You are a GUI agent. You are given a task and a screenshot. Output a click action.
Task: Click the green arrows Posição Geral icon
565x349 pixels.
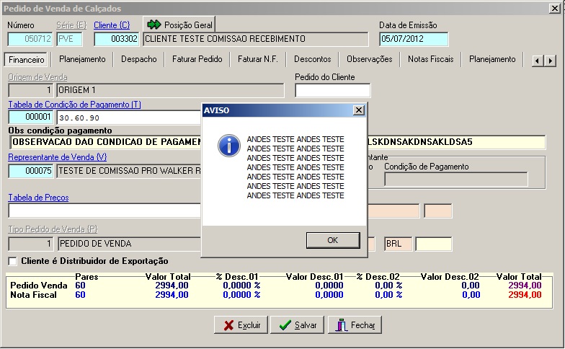[154, 25]
